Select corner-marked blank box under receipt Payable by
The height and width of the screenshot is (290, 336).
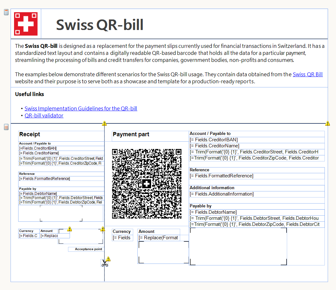61,213
